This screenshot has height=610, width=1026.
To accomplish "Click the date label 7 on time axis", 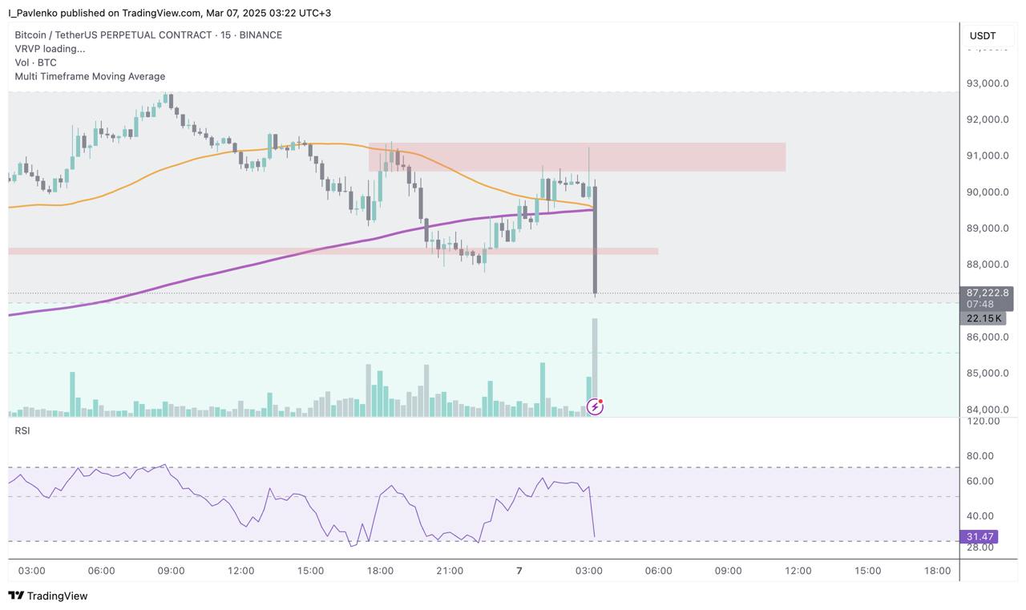I will click(519, 571).
